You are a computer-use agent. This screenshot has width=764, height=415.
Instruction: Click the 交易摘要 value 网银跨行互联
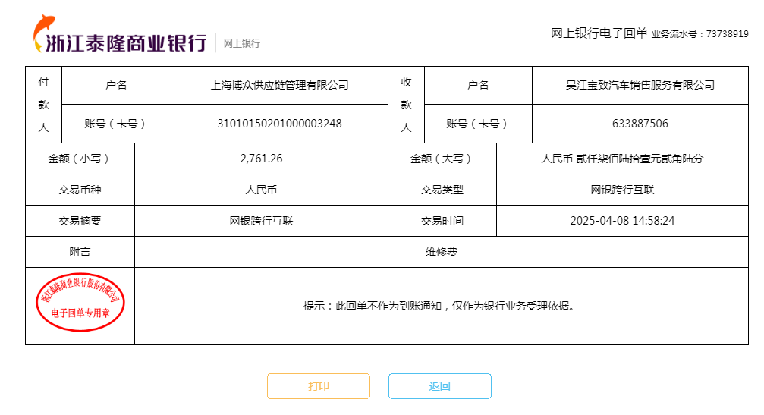click(261, 221)
